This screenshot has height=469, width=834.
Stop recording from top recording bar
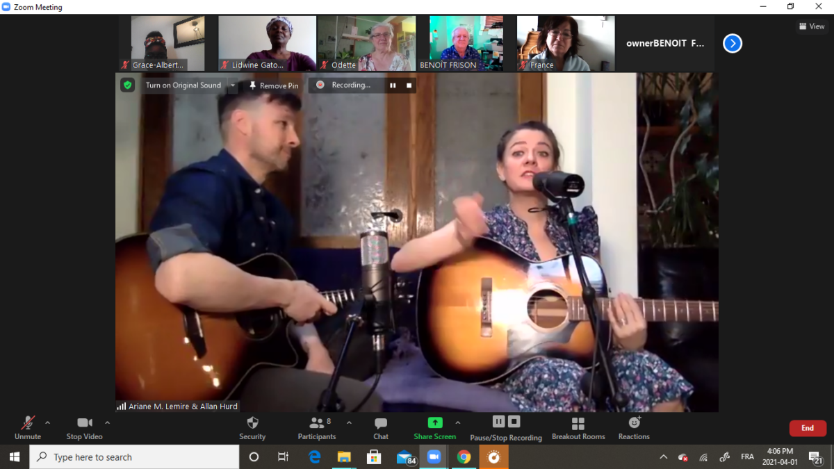tap(409, 85)
